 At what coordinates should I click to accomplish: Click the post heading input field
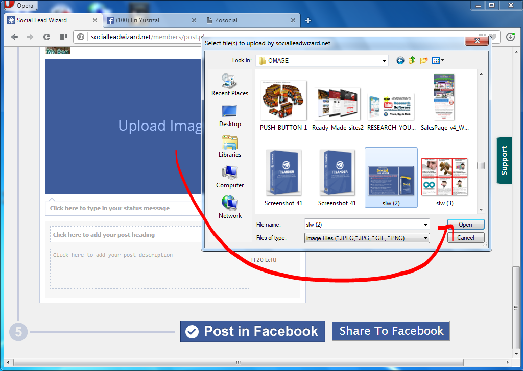[x=126, y=235]
